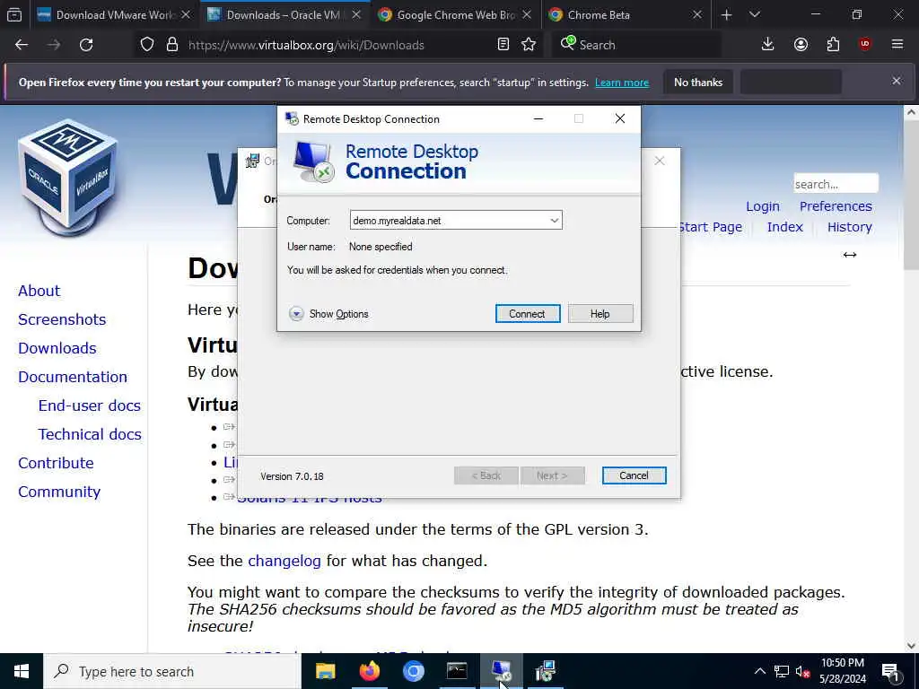Open the Windows Start menu
The width and height of the screenshot is (919, 689).
(22, 671)
